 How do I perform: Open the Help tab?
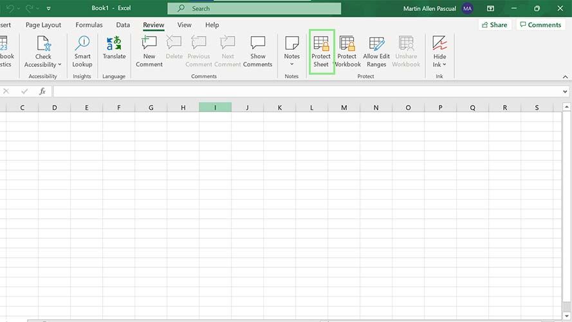point(212,25)
